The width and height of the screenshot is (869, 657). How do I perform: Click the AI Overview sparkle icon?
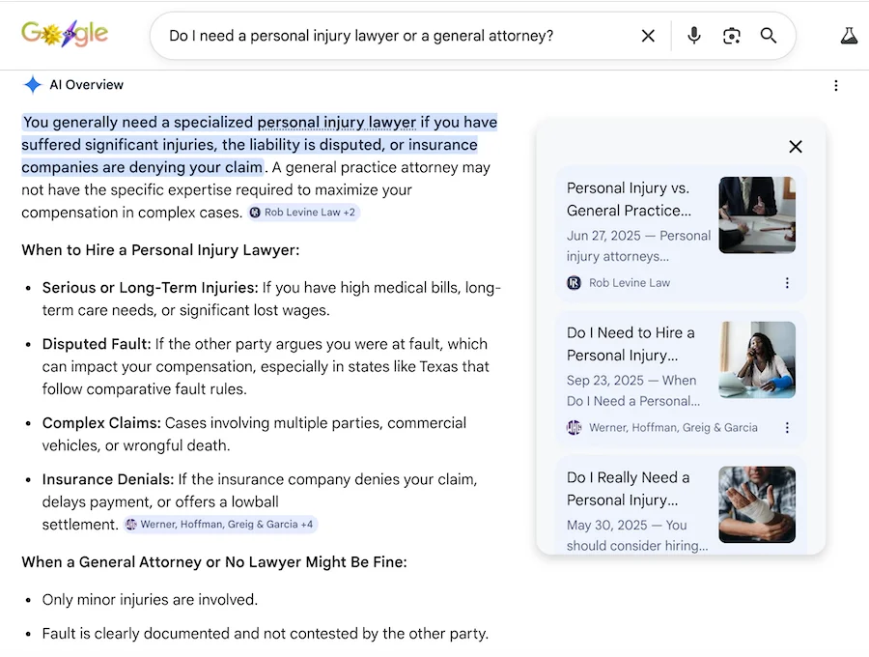pyautogui.click(x=32, y=84)
